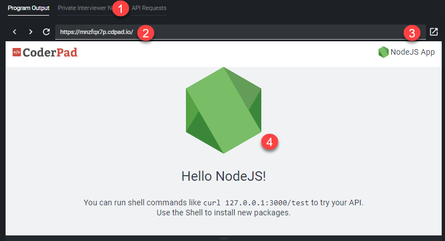Click the NodeJS App label
Screen dimensions: 445x241
413,52
